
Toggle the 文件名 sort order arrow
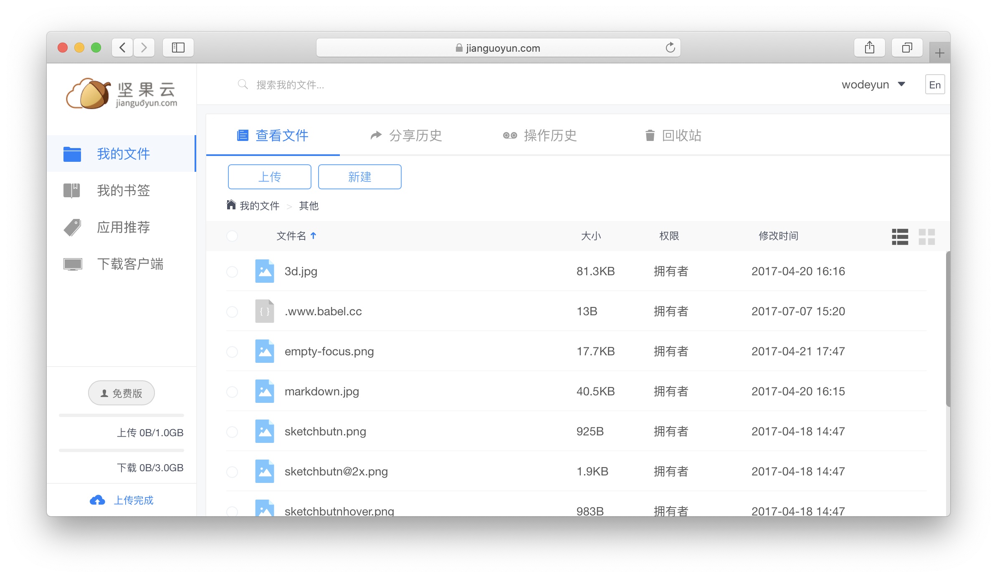pos(314,236)
